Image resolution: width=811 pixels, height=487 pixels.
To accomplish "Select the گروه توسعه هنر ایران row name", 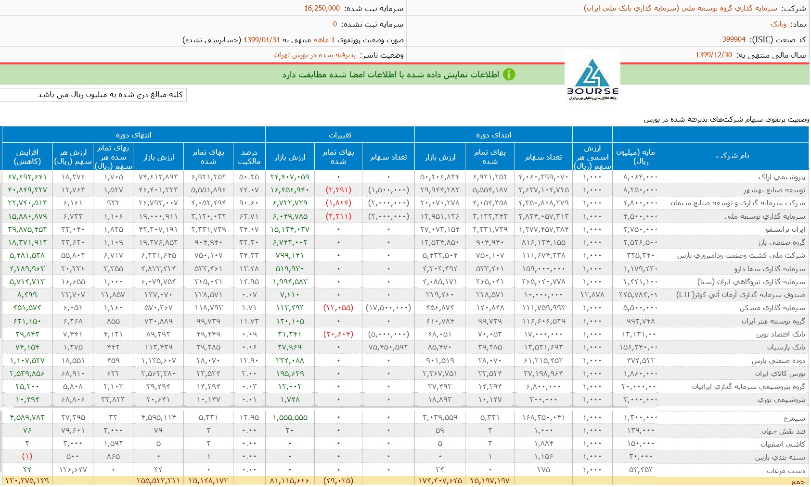I will [773, 321].
